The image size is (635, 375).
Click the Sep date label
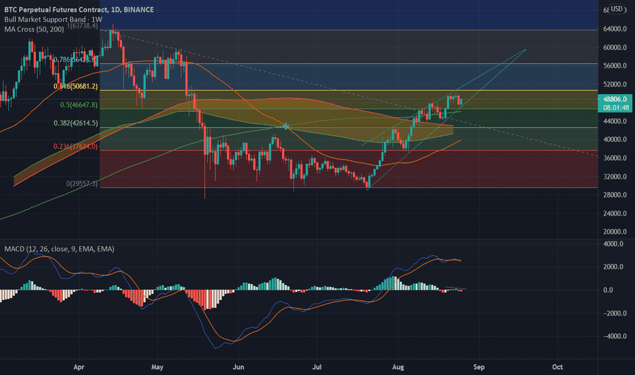(x=479, y=367)
